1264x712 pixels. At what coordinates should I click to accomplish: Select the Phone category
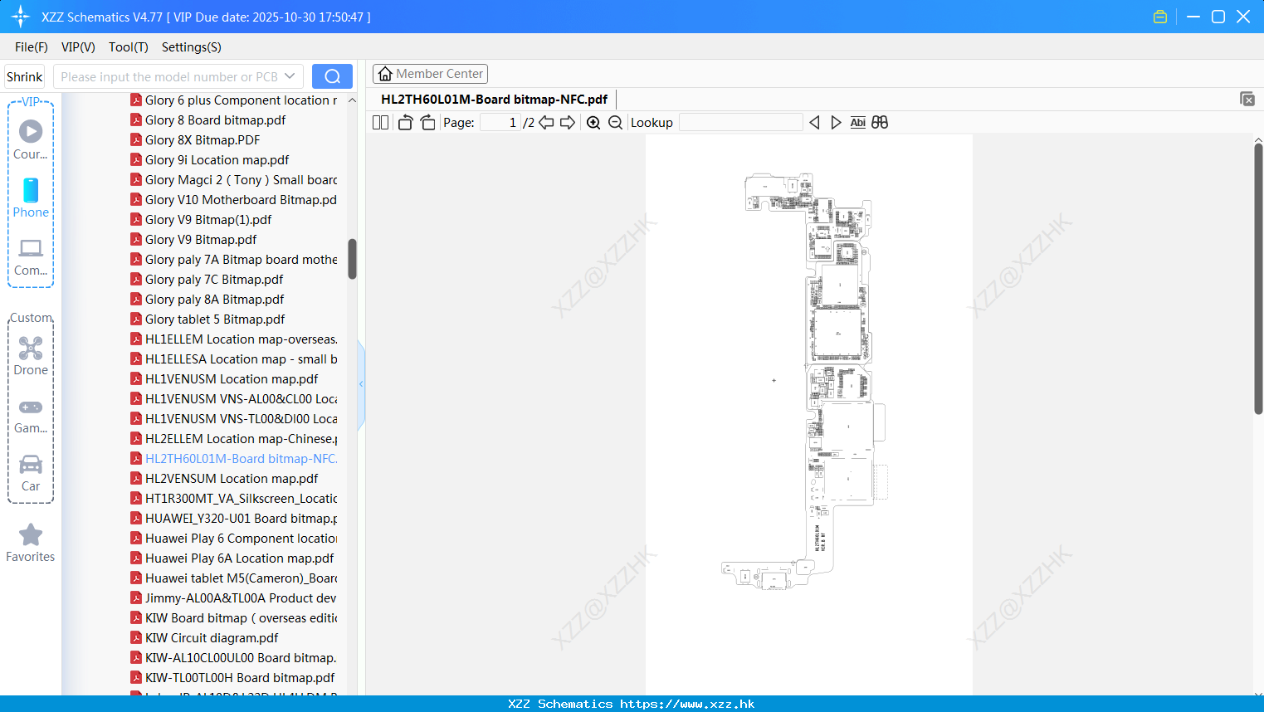click(31, 198)
